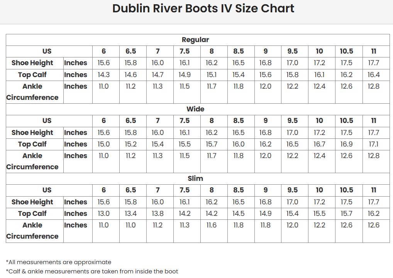The width and height of the screenshot is (393, 278).
Task: Click the "US" label in the Regular section
Action: [47, 51]
